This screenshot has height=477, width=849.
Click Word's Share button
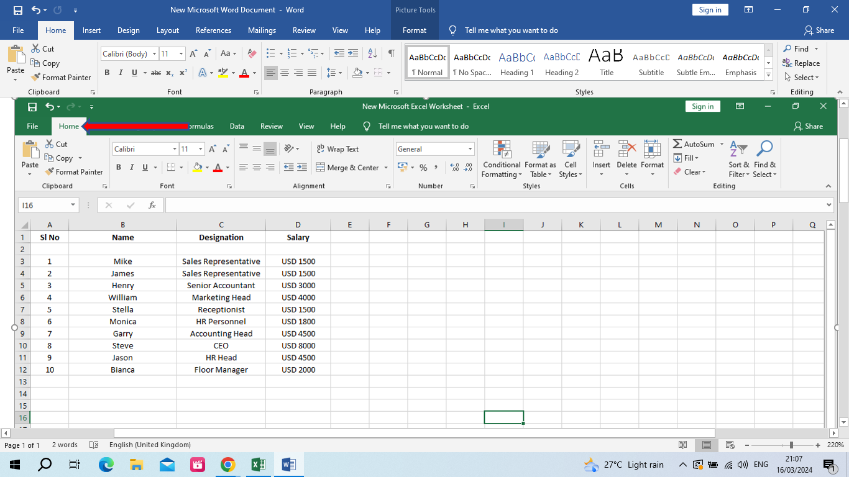coord(819,30)
